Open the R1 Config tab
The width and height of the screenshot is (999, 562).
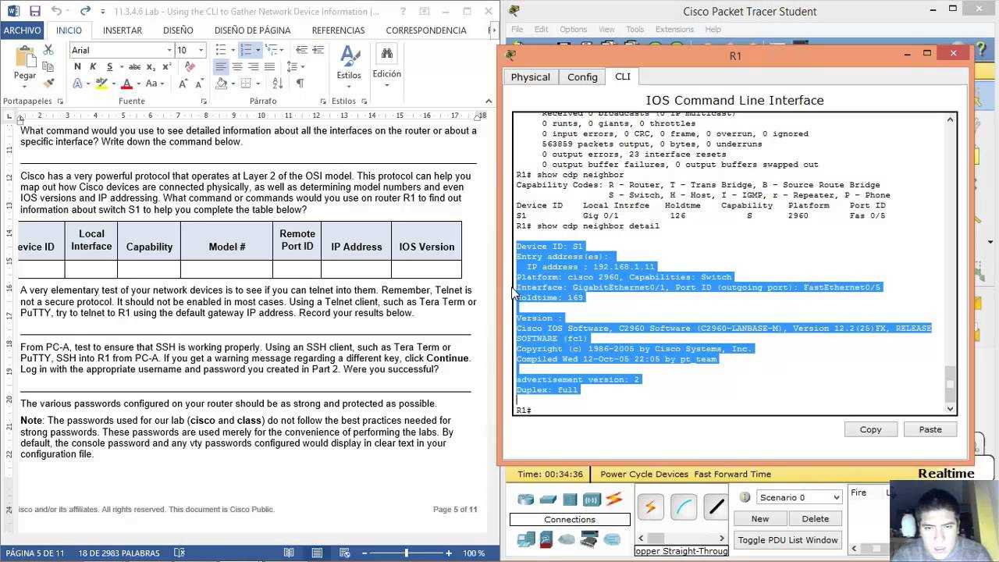(582, 77)
